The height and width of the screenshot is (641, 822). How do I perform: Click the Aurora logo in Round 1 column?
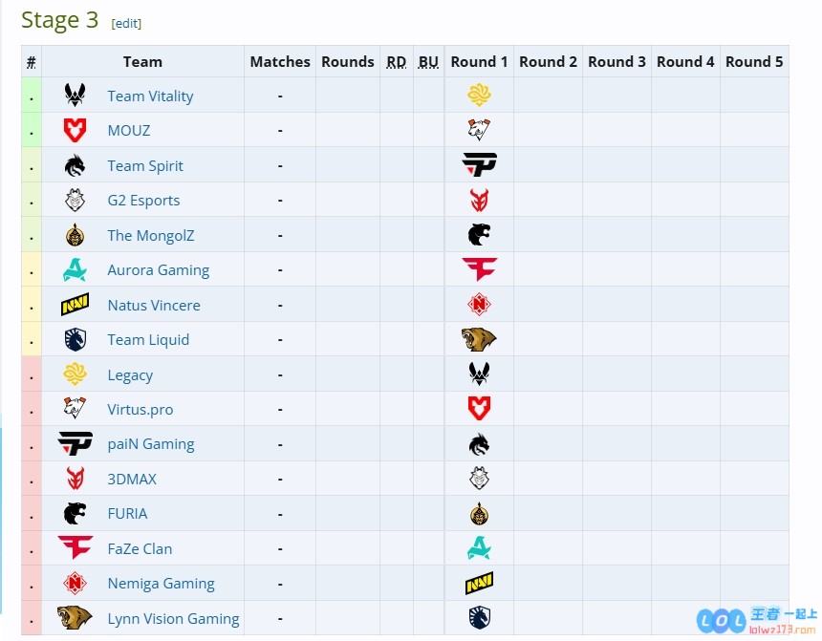479,548
